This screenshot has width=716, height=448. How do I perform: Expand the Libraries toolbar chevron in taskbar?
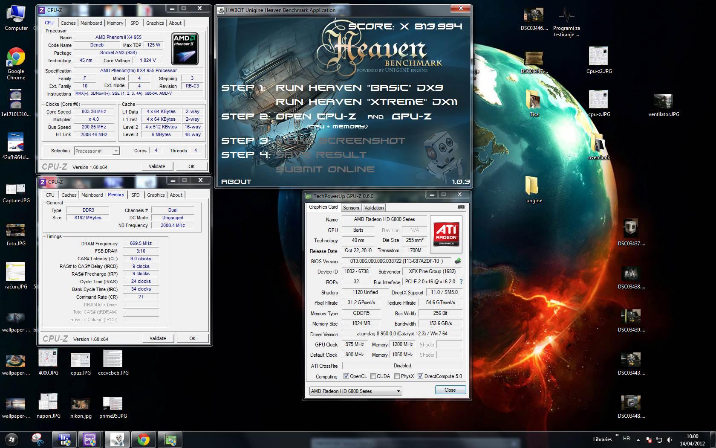[617, 436]
